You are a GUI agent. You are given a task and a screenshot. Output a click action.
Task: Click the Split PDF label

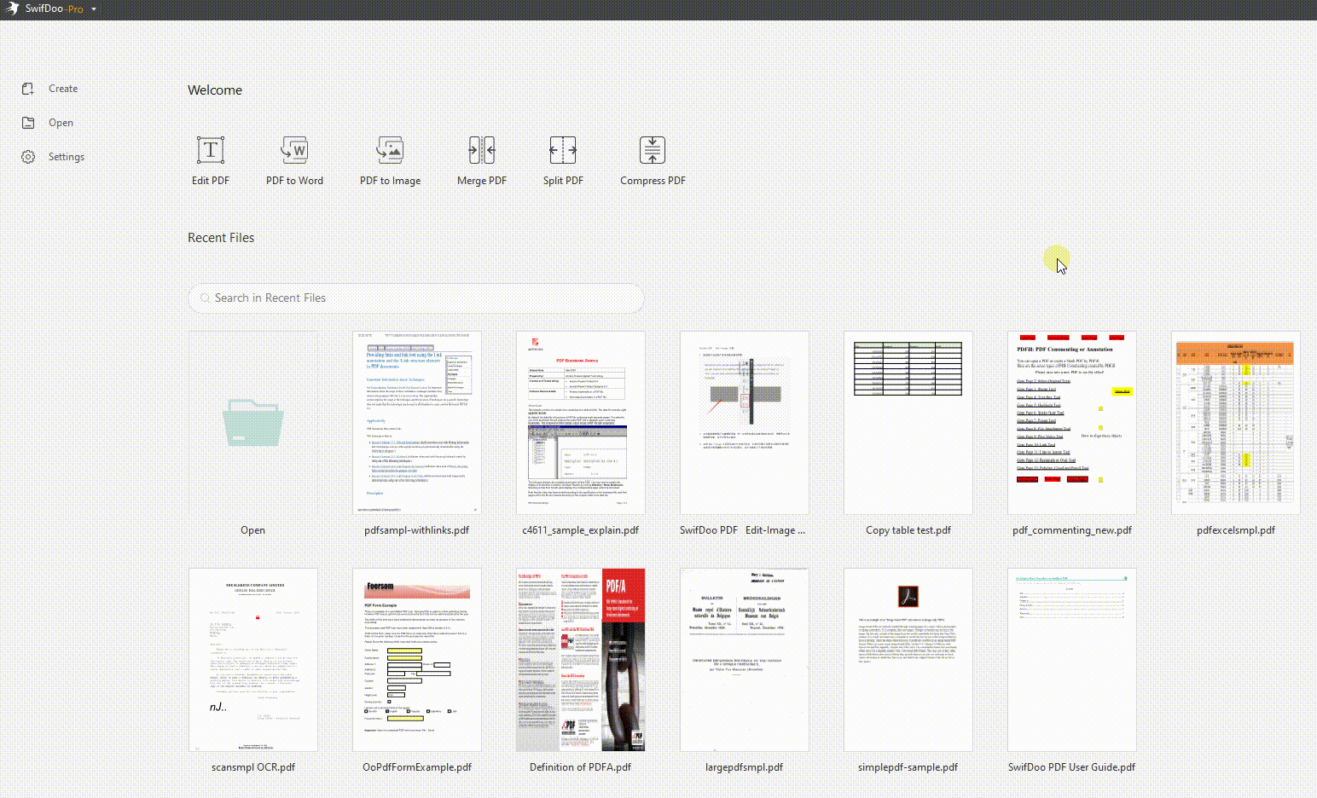point(563,181)
